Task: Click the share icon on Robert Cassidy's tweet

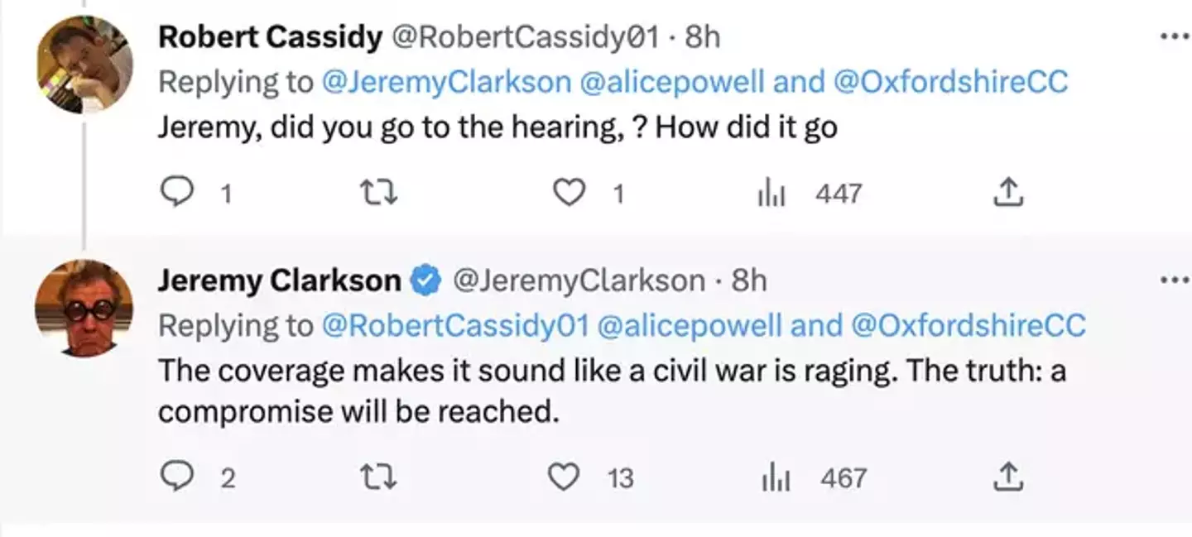Action: (x=1007, y=191)
